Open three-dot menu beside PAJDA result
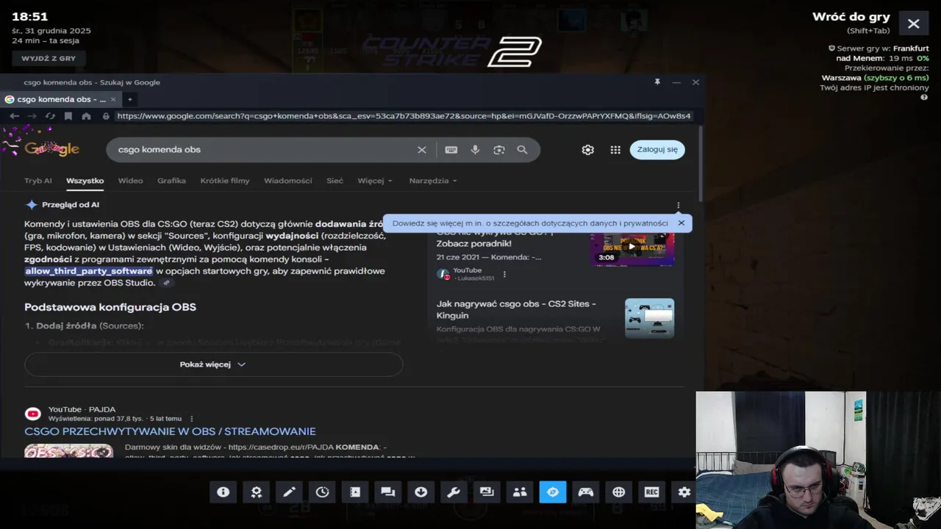 point(192,419)
